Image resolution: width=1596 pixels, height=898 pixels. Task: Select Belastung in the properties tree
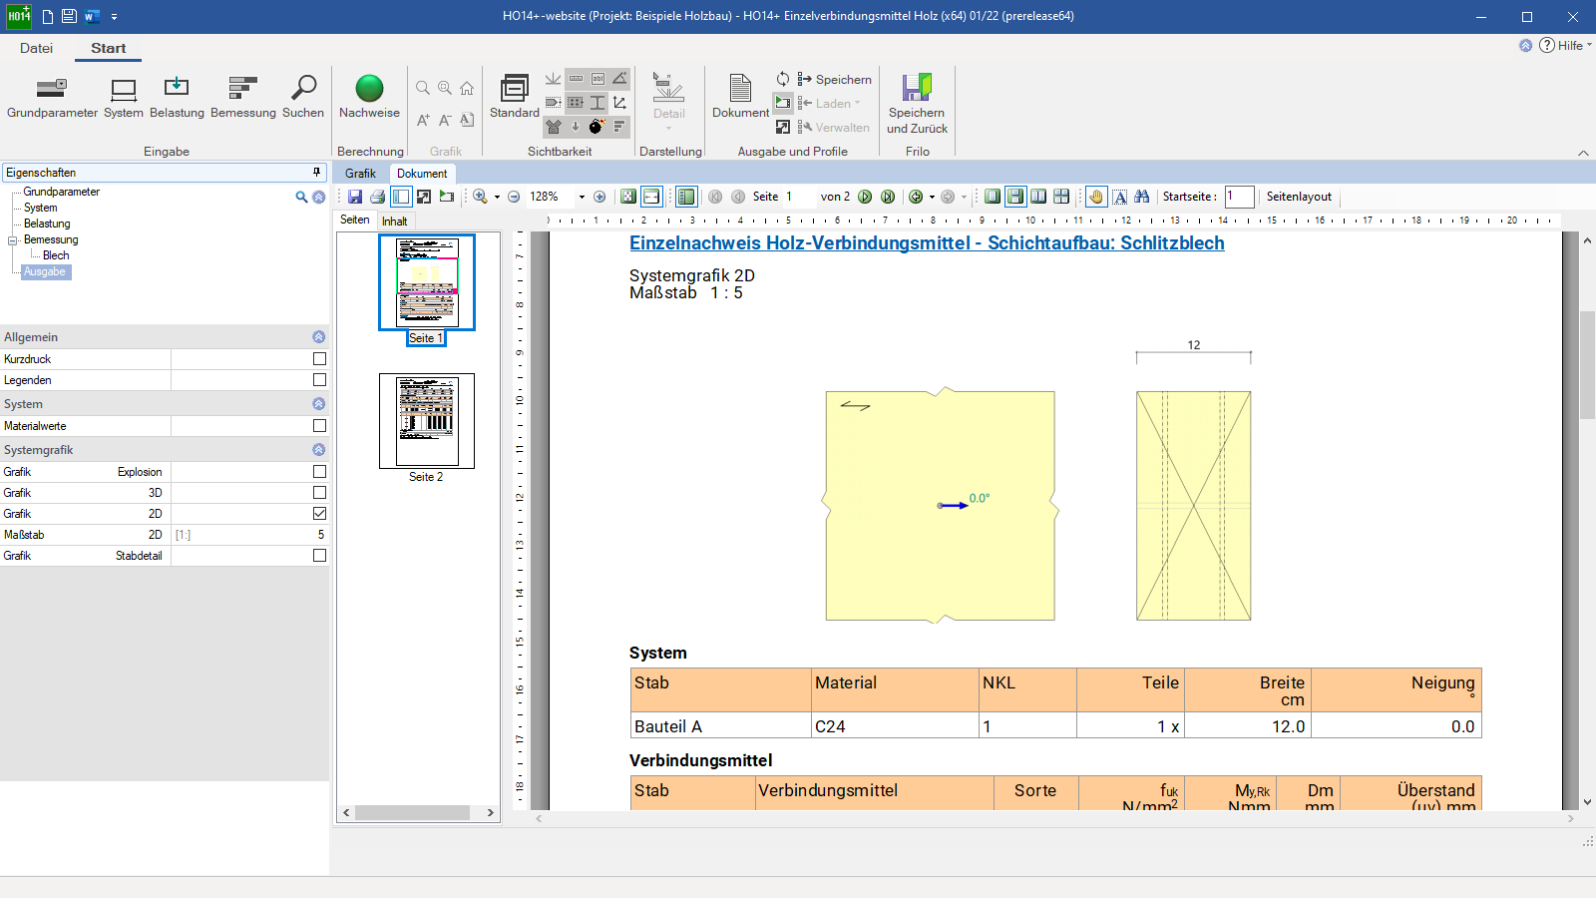pyautogui.click(x=47, y=224)
